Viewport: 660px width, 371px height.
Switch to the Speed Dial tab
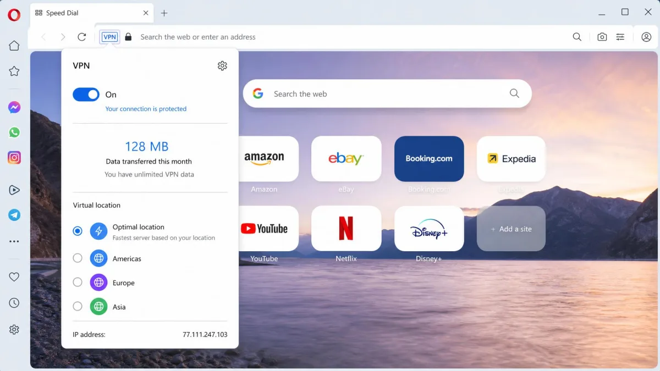tap(91, 13)
